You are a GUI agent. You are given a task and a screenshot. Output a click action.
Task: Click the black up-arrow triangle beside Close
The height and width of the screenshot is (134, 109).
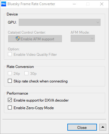pos(103,127)
